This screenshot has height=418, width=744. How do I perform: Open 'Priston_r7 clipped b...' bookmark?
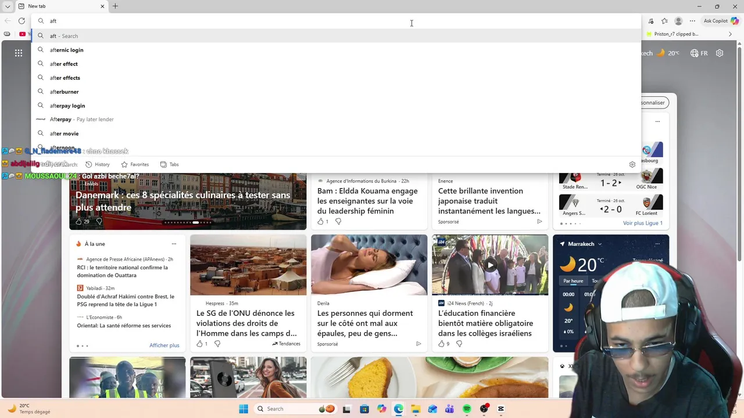(673, 34)
